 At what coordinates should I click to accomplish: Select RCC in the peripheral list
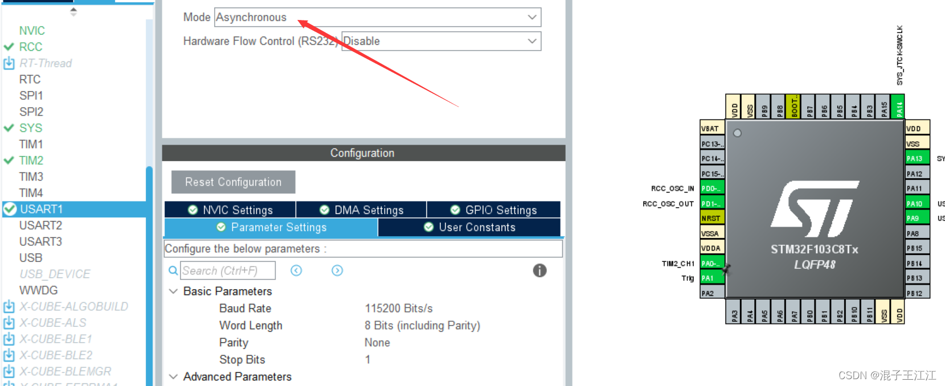[x=31, y=47]
